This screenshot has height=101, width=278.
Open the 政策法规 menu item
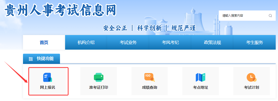(x=212, y=42)
